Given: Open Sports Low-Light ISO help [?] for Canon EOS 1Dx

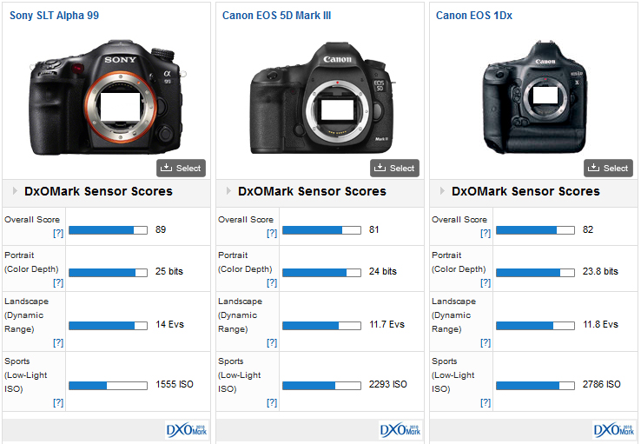Looking at the screenshot, I should point(486,402).
